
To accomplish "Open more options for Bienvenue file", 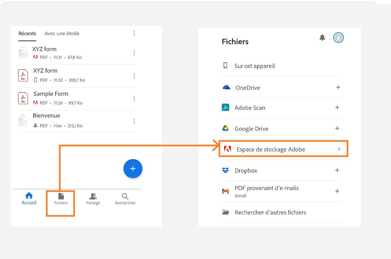I will (134, 121).
